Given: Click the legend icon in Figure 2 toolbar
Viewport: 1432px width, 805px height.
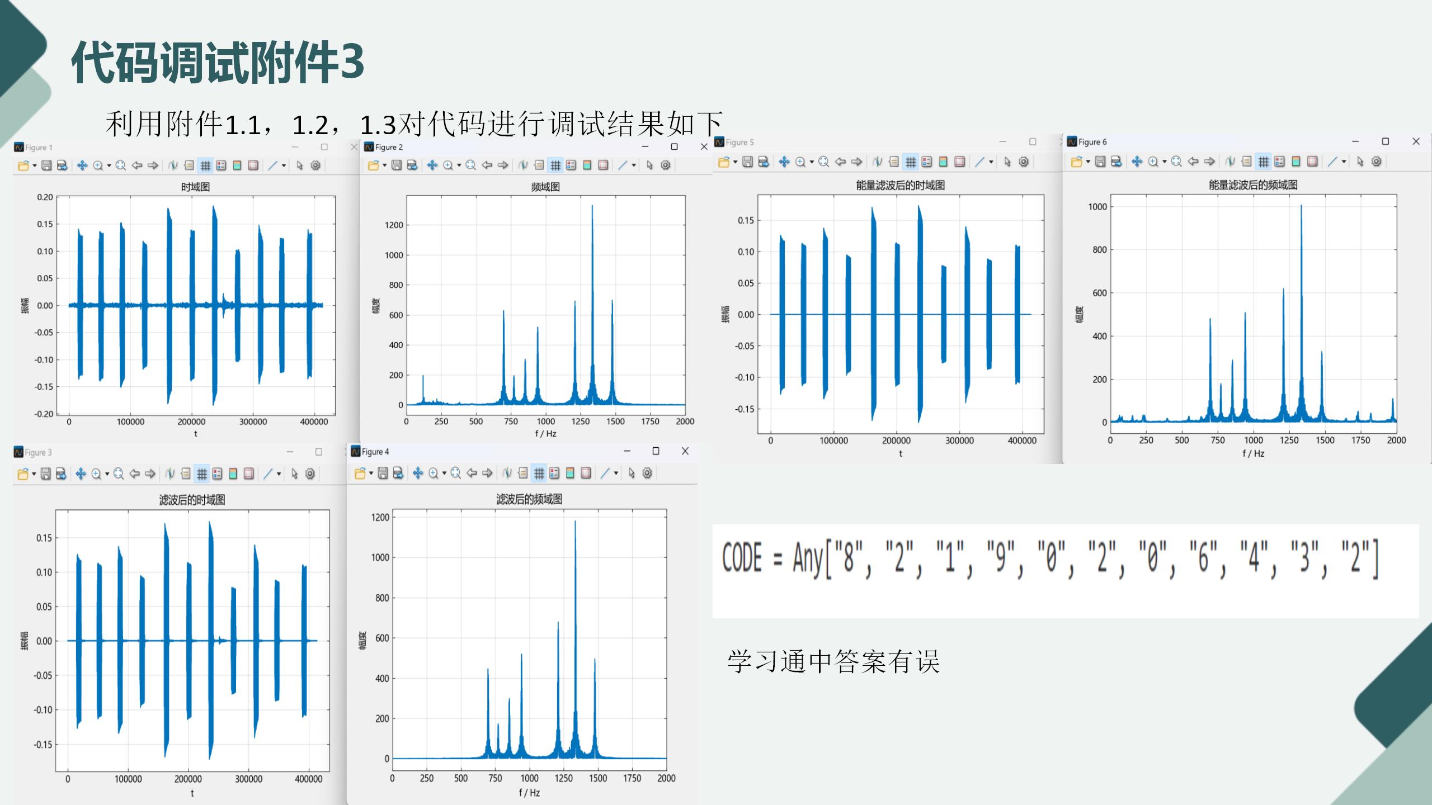Looking at the screenshot, I should point(571,165).
